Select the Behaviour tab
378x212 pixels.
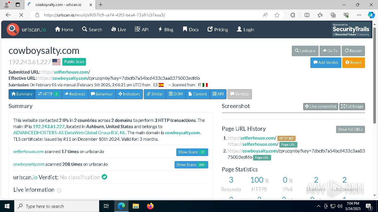[102, 94]
